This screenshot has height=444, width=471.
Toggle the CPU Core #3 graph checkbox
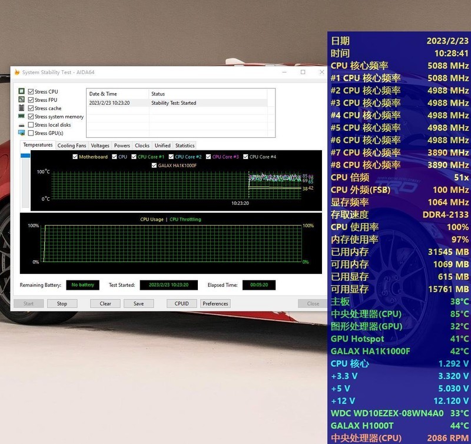[x=208, y=157]
